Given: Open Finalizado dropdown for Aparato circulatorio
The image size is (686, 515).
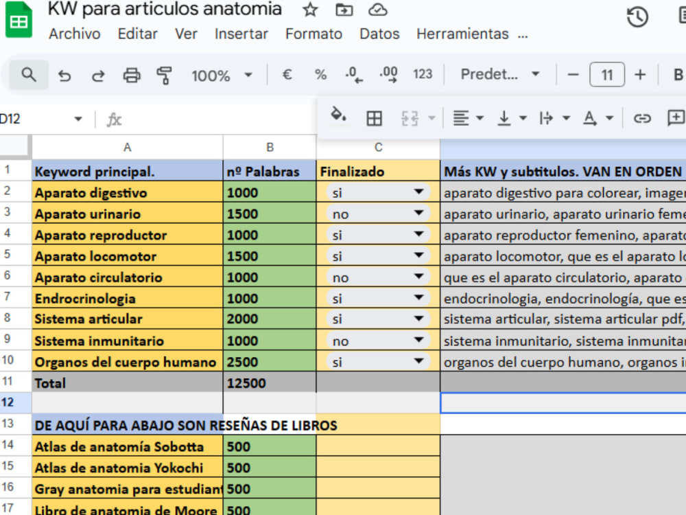Looking at the screenshot, I should [419, 276].
